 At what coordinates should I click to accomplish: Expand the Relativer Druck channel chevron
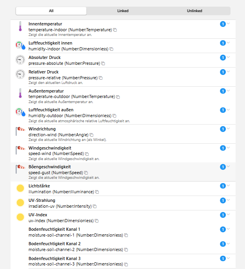(229, 72)
